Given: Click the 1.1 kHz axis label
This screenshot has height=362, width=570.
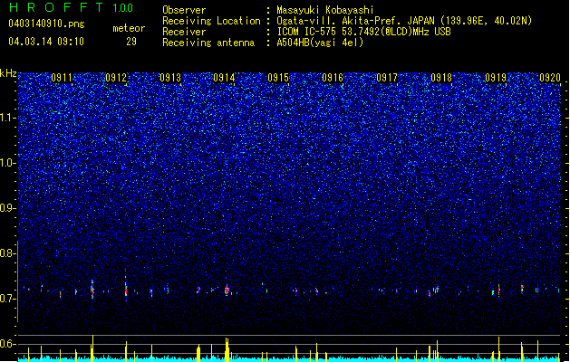Looking at the screenshot, I should [7, 118].
